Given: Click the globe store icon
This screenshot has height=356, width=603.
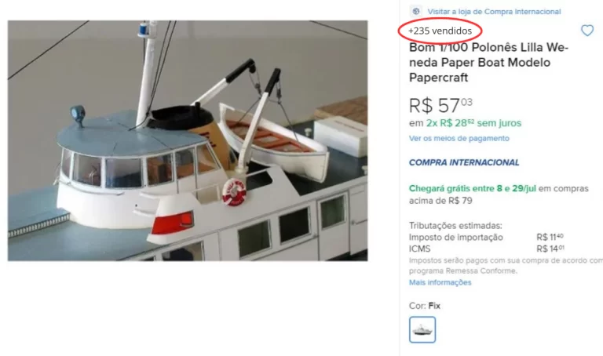Looking at the screenshot, I should (x=415, y=12).
